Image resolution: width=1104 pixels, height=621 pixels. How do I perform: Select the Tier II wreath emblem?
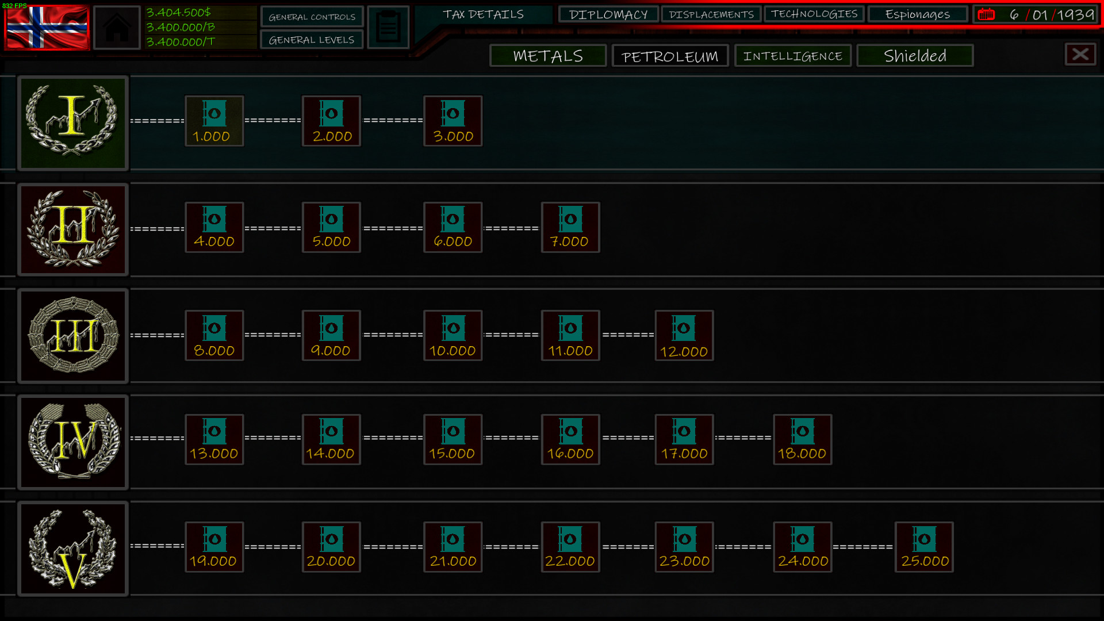tap(73, 229)
